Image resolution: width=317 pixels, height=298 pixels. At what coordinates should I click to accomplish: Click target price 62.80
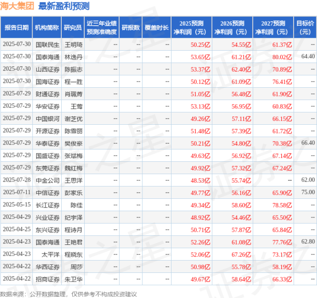[x=308, y=242]
